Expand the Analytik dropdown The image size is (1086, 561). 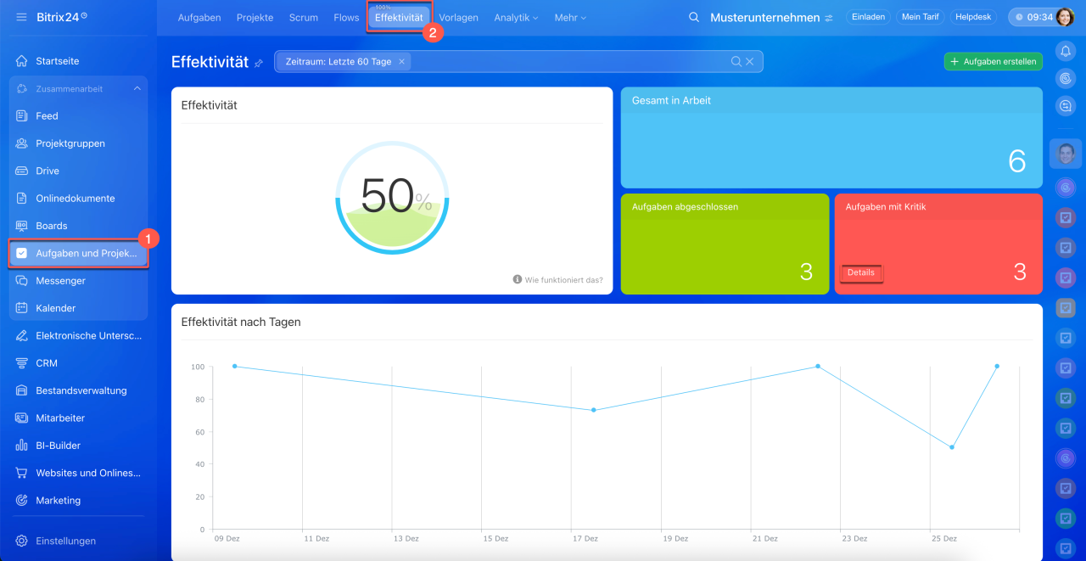click(516, 18)
